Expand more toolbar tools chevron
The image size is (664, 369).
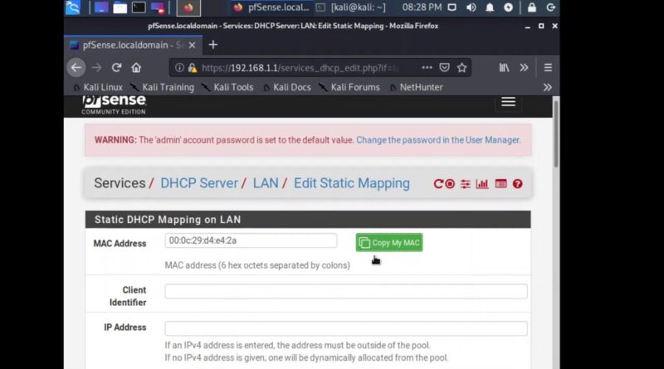524,68
